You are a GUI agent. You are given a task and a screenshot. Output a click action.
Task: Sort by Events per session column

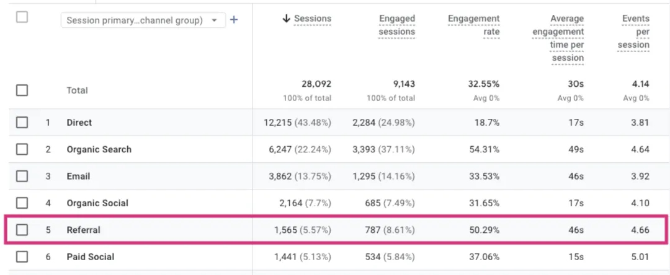coord(633,32)
